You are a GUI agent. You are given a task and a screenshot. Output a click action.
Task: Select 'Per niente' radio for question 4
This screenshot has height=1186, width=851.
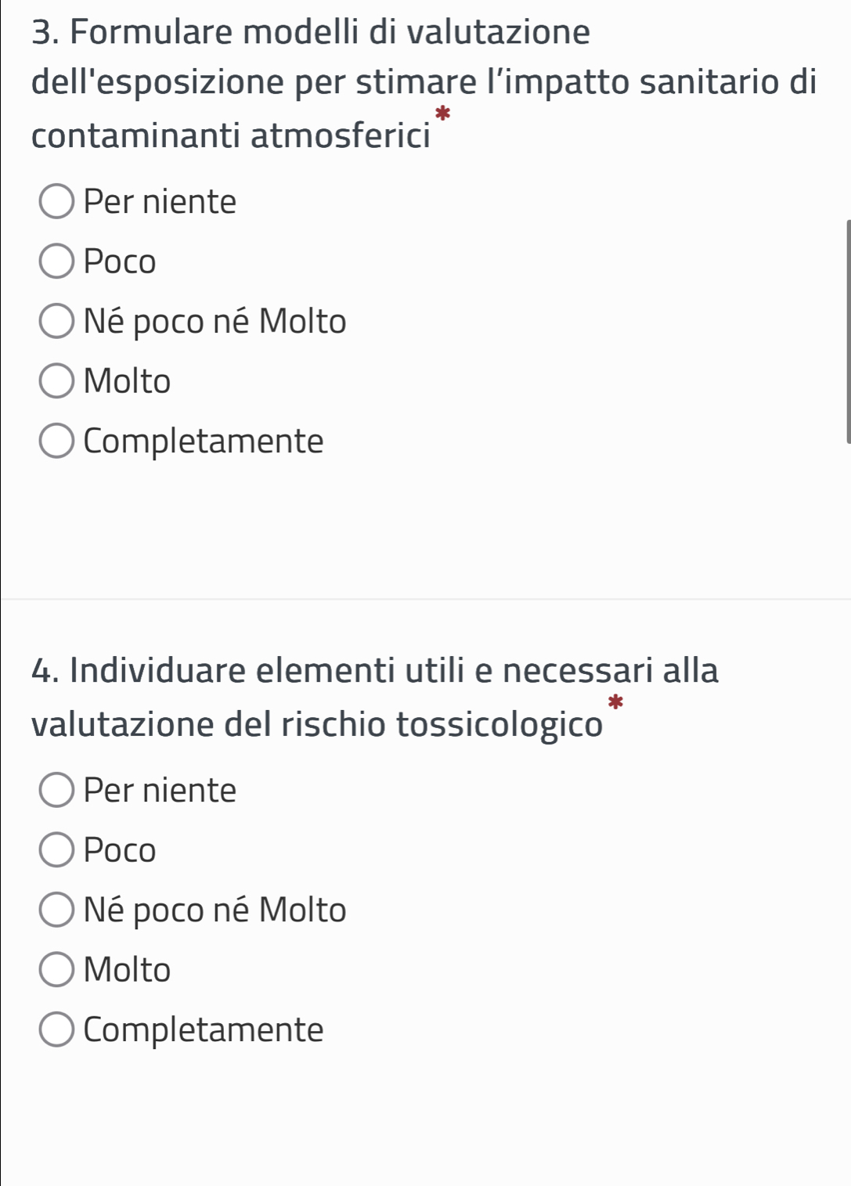point(56,790)
